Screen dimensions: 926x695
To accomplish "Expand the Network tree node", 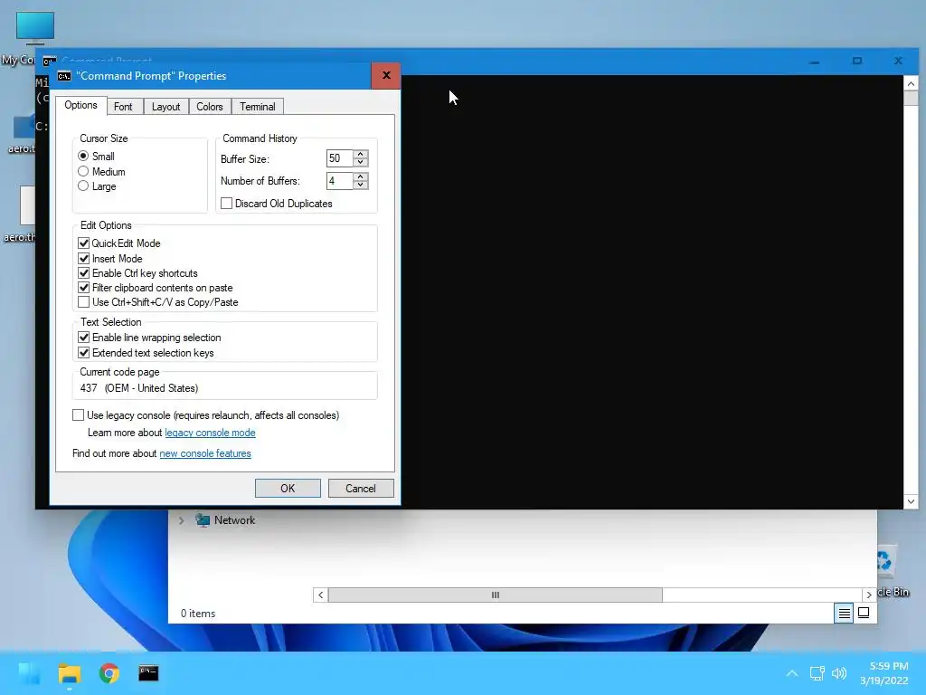I will point(181,520).
